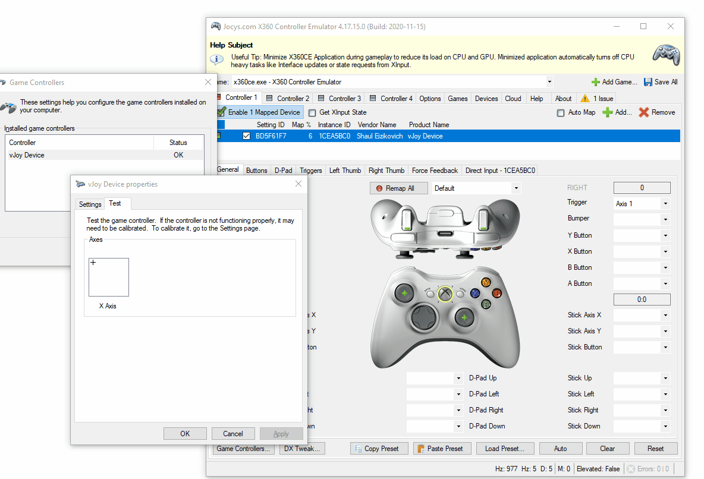Image resolution: width=704 pixels, height=479 pixels.
Task: Open the X Button mapping dropdown
Action: pos(665,252)
